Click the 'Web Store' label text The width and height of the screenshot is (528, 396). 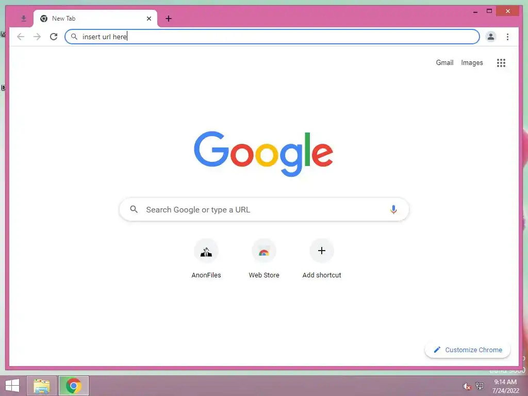coord(264,275)
